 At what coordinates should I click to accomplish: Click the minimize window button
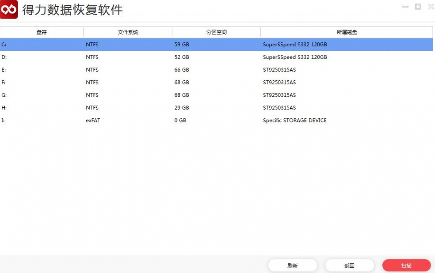pyautogui.click(x=404, y=7)
